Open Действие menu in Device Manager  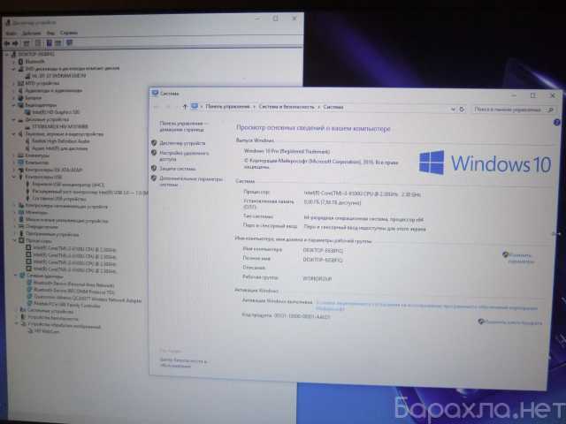[x=32, y=34]
